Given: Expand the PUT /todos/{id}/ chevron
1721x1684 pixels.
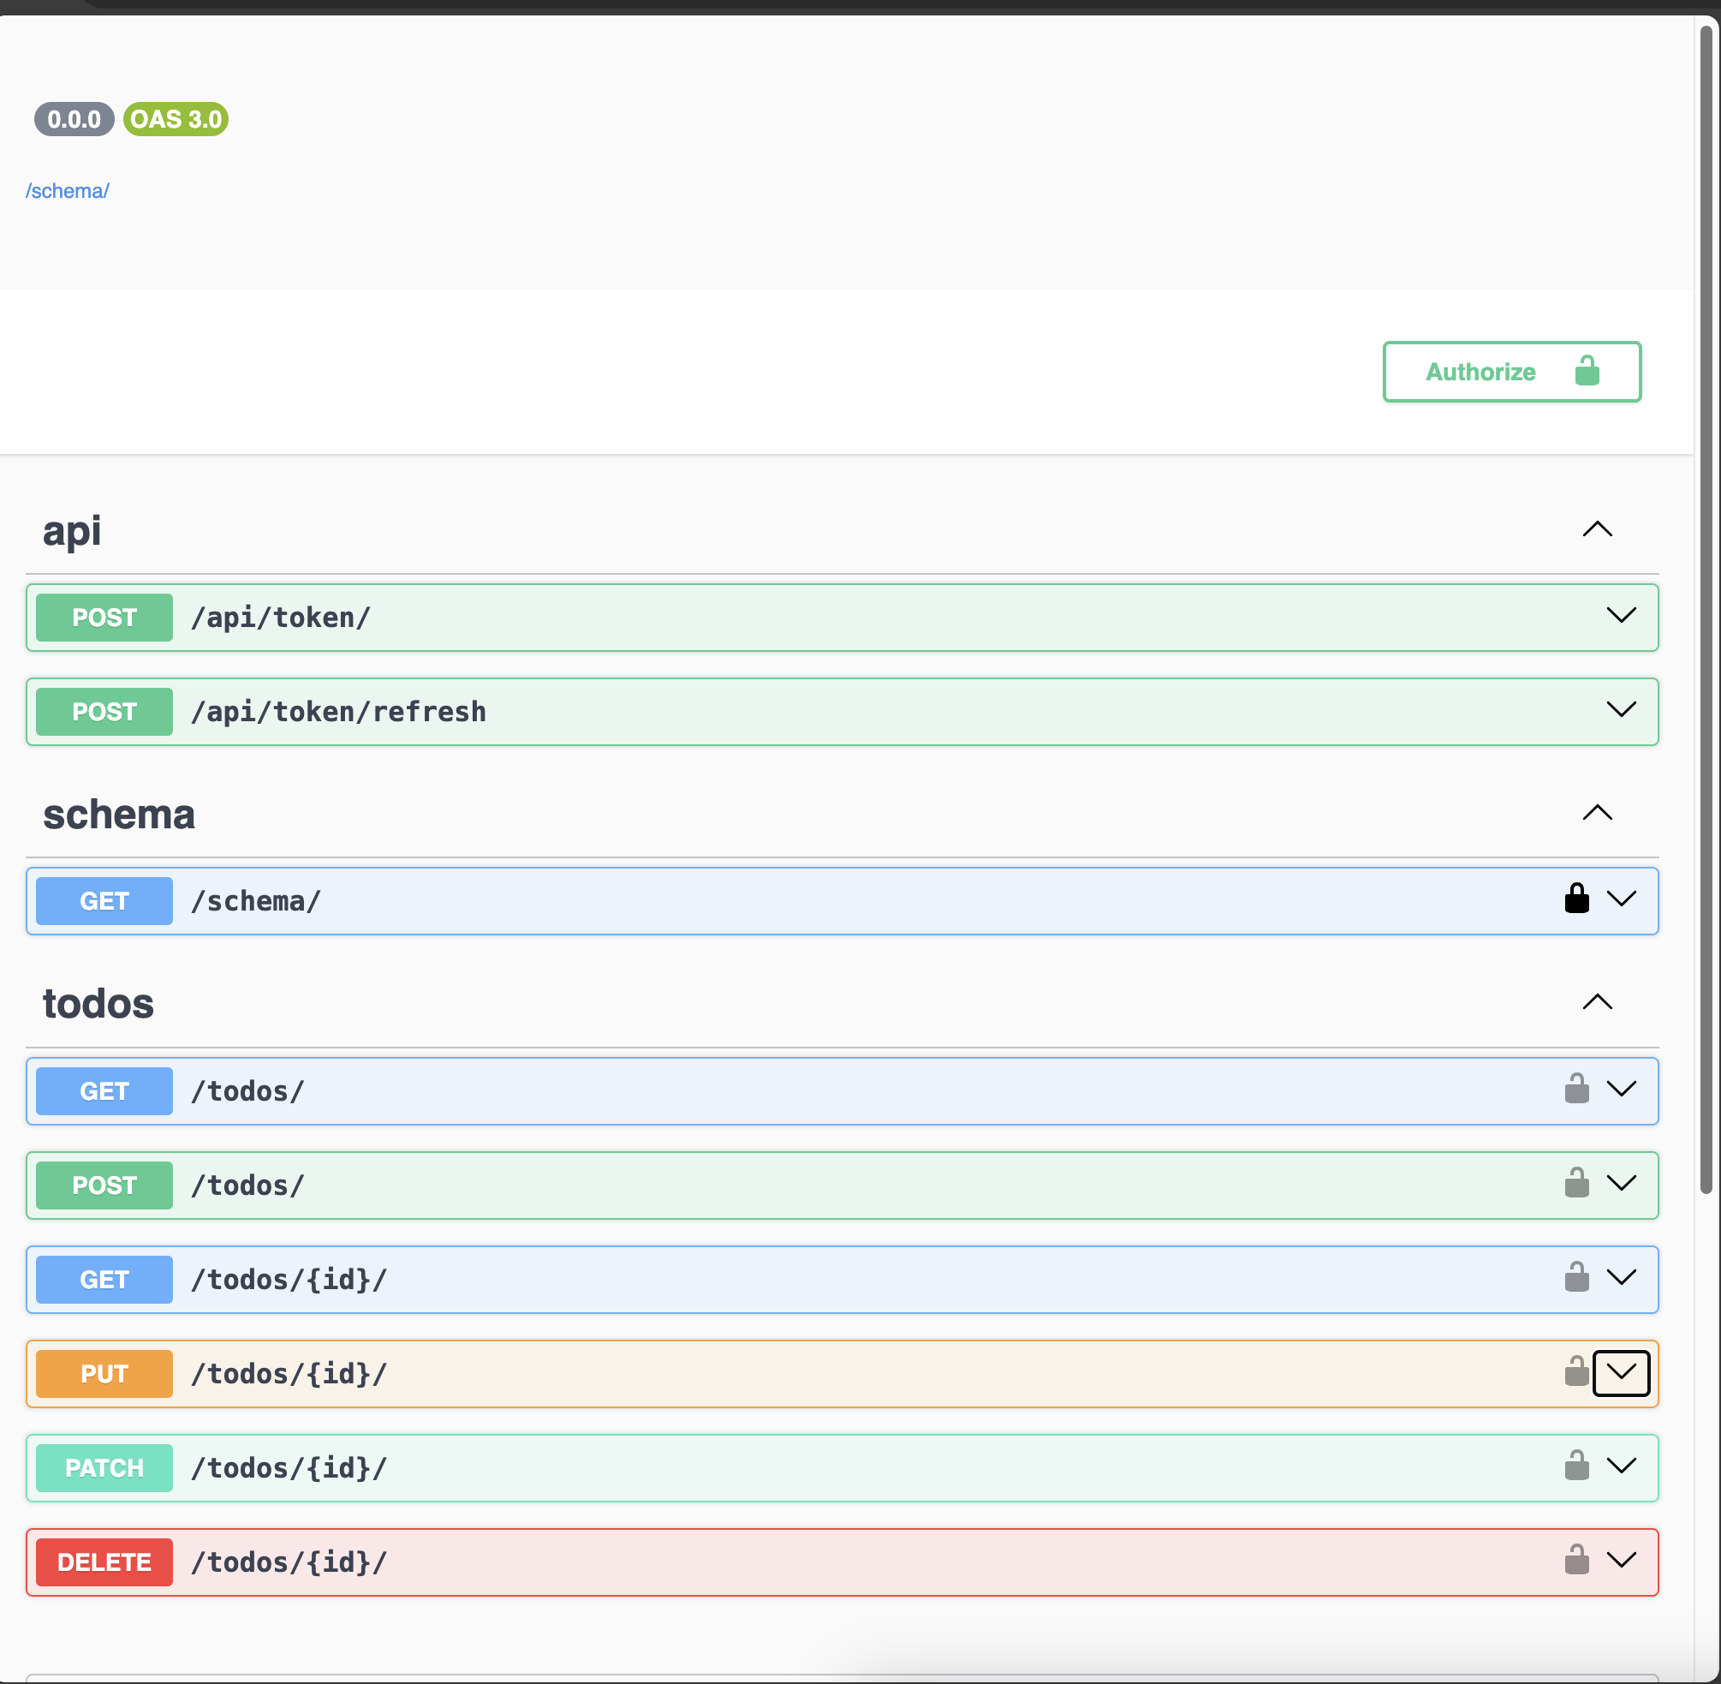Looking at the screenshot, I should point(1620,1373).
